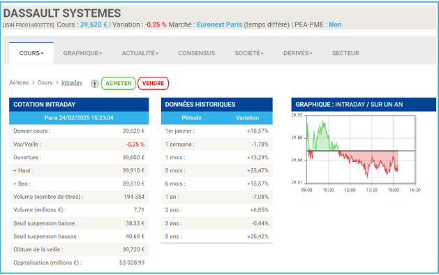Open the COURS dropdown tab

coord(31,53)
